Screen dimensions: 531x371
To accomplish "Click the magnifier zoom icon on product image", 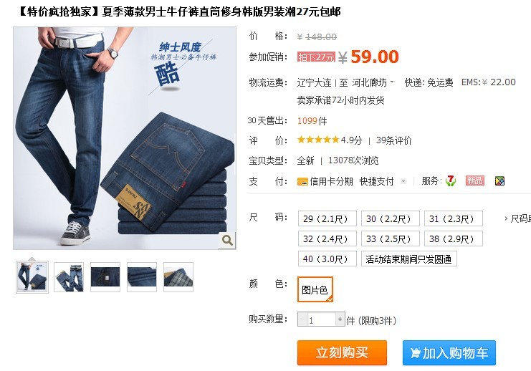I will point(227,240).
